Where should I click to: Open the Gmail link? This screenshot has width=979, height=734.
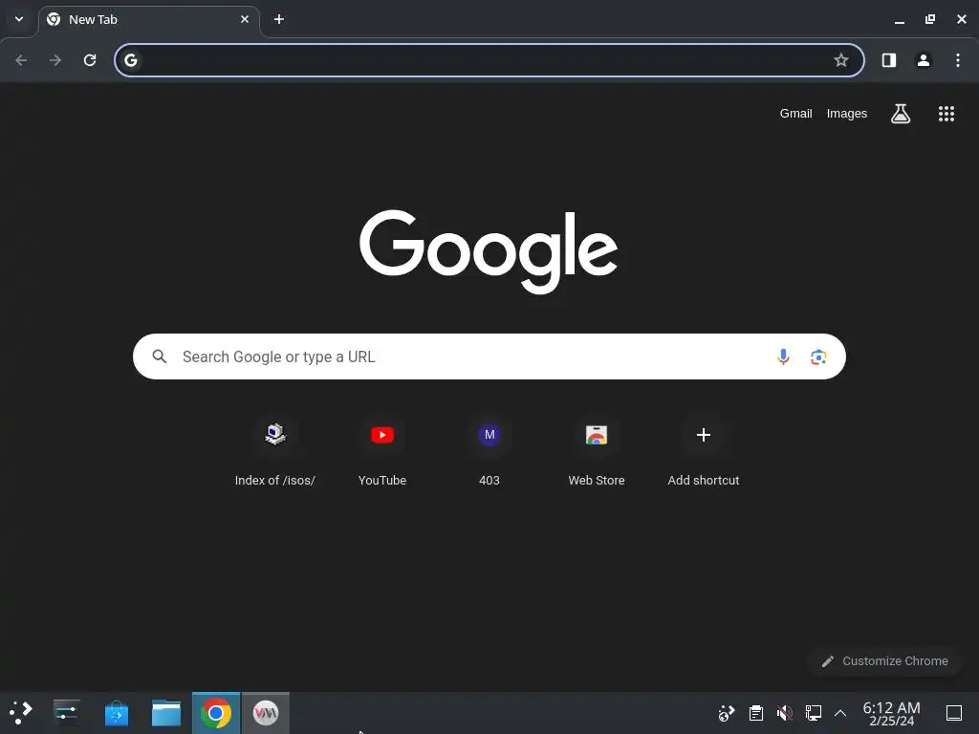[795, 114]
